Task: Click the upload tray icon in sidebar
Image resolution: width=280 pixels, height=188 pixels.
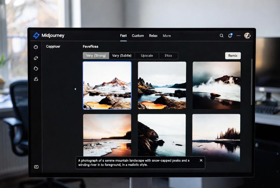Action: pos(36,79)
